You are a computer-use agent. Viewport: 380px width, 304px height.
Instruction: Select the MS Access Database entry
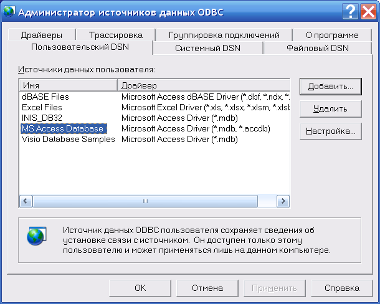(64, 128)
